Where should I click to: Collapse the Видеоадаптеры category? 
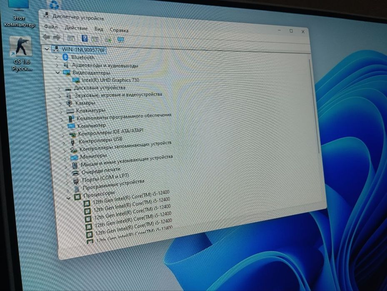[x=58, y=72]
